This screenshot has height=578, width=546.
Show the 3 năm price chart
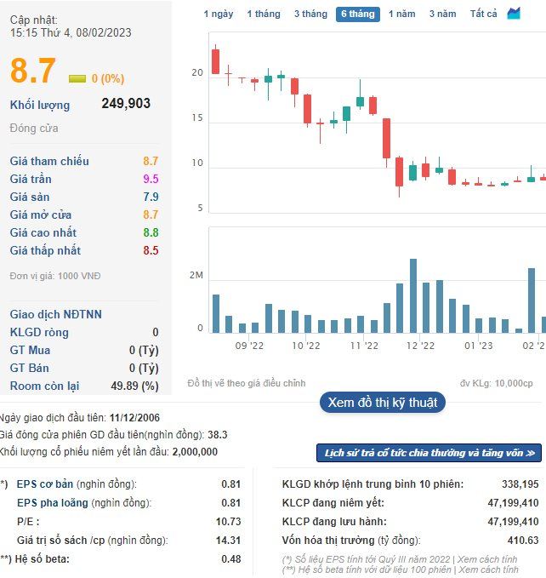[x=442, y=14]
